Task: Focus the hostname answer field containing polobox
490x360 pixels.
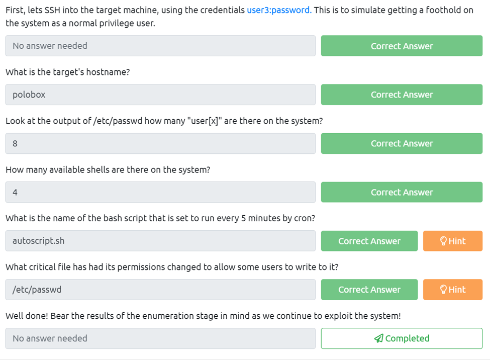Action: click(160, 95)
